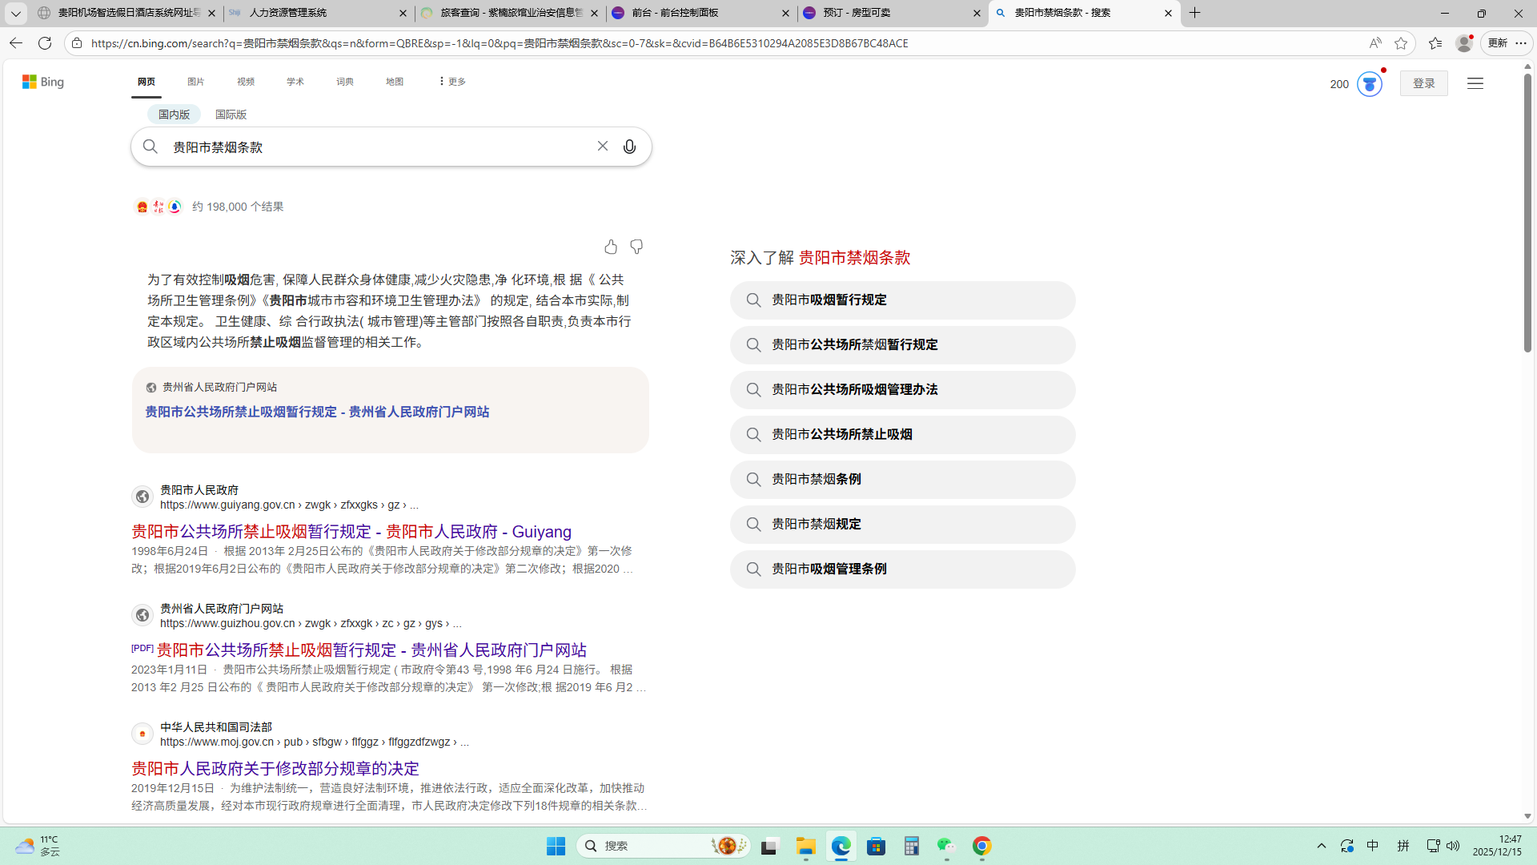Clear the search box with X icon
The width and height of the screenshot is (1537, 865).
click(602, 146)
